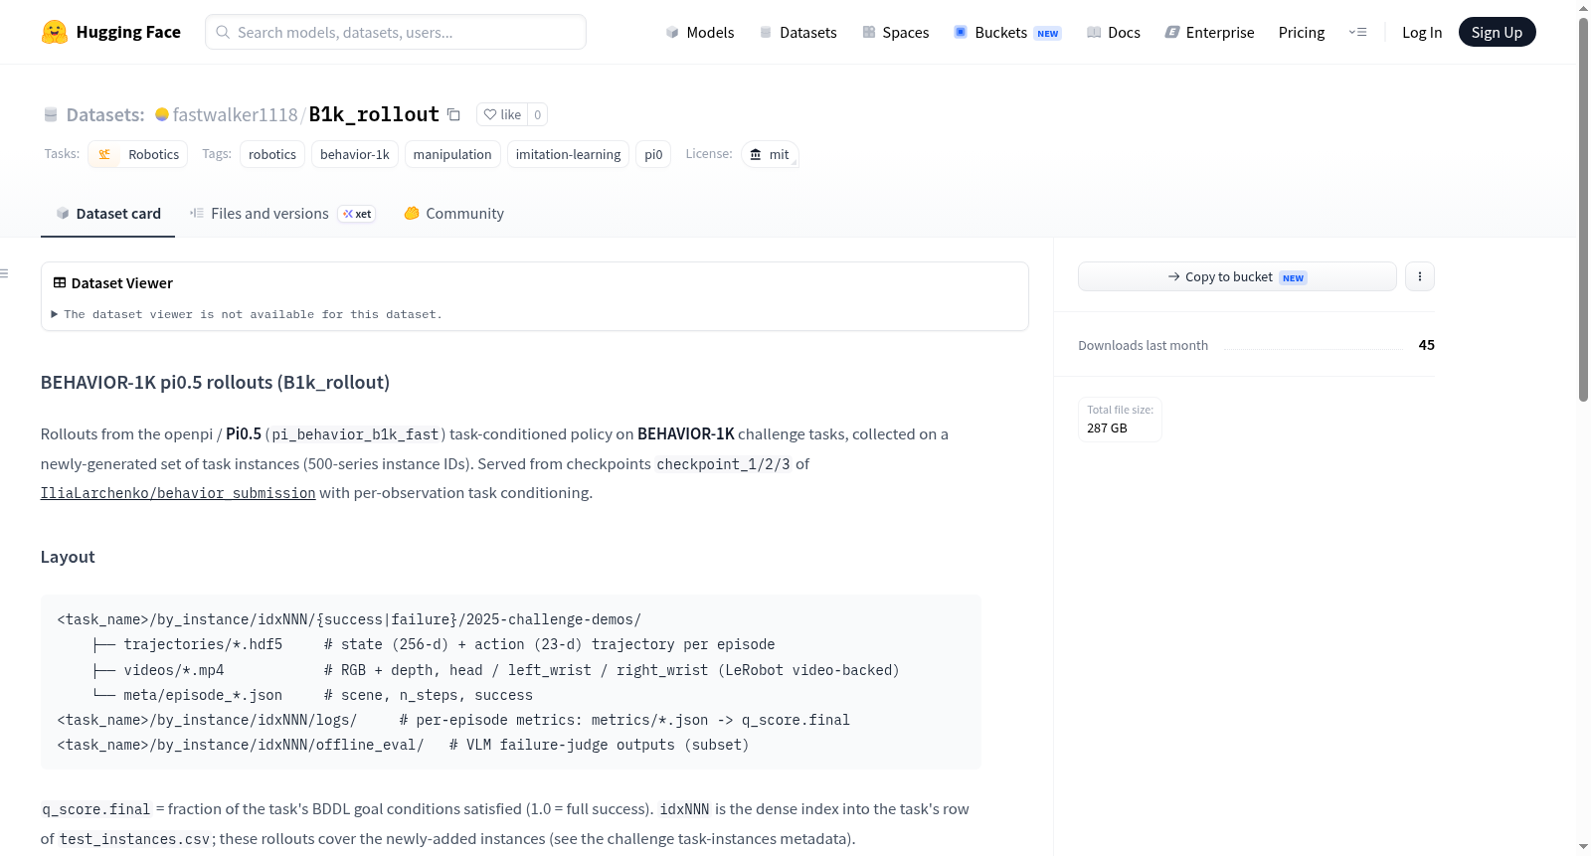Viewport: 1591px width, 856px height.
Task: Click the Log In link
Action: (1422, 32)
